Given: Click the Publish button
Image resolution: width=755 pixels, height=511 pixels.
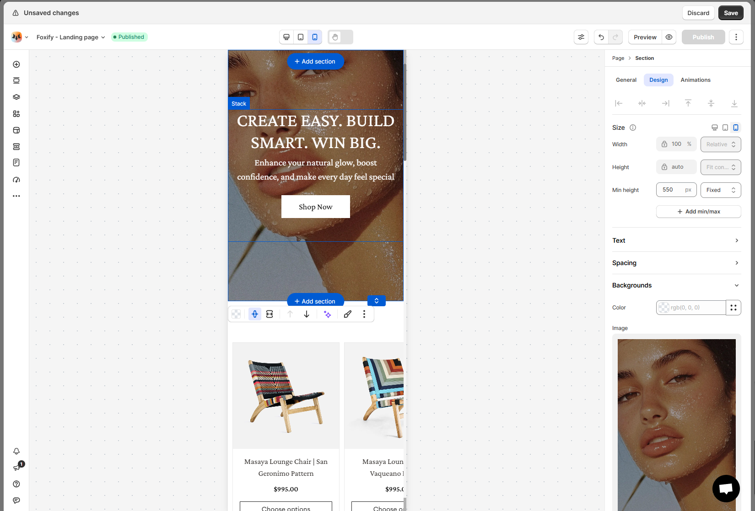Looking at the screenshot, I should tap(703, 37).
